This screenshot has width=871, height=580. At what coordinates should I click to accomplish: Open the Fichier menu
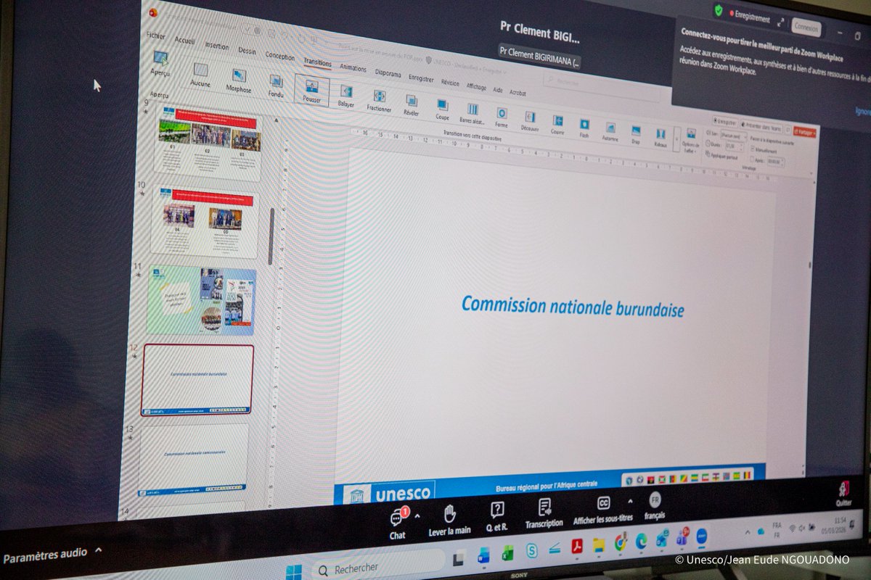point(156,36)
